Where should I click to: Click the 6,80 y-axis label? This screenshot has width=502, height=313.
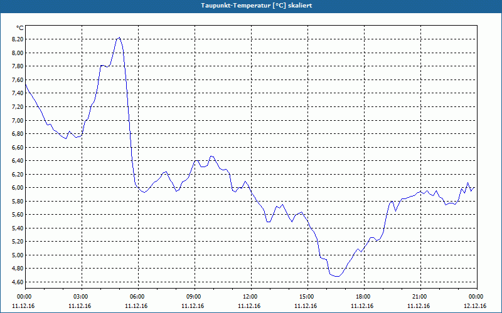(18, 134)
